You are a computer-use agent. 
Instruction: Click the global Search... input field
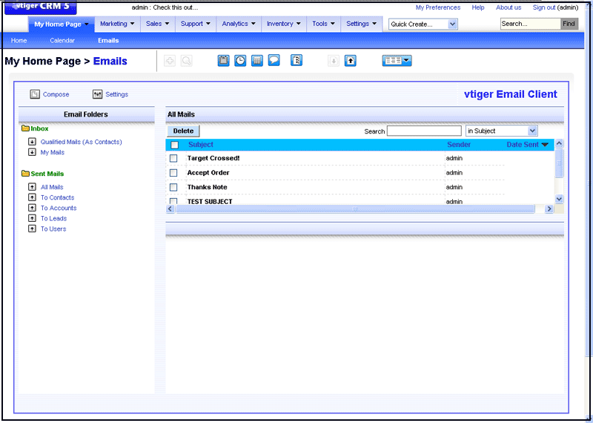tap(530, 24)
